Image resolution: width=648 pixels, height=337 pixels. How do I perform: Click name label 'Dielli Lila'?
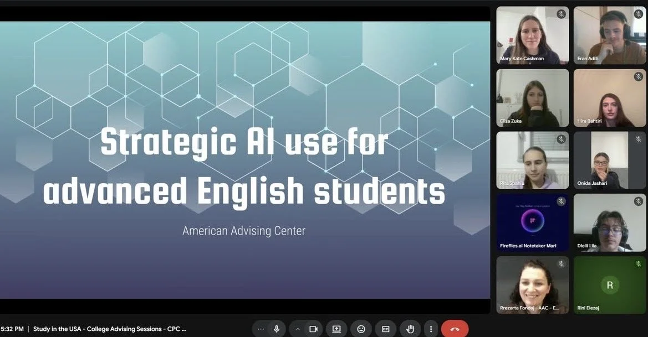(586, 246)
